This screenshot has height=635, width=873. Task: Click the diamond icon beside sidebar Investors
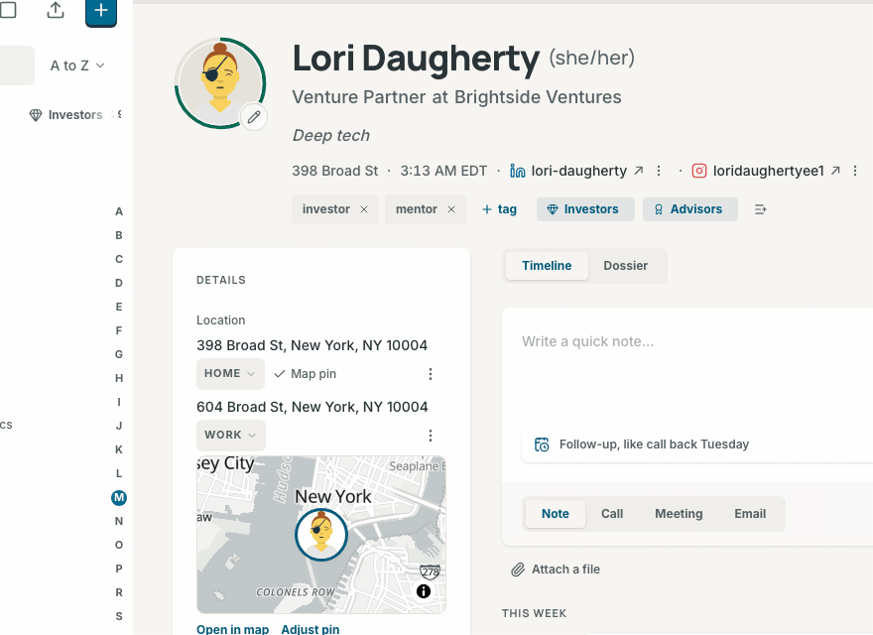pyautogui.click(x=36, y=115)
